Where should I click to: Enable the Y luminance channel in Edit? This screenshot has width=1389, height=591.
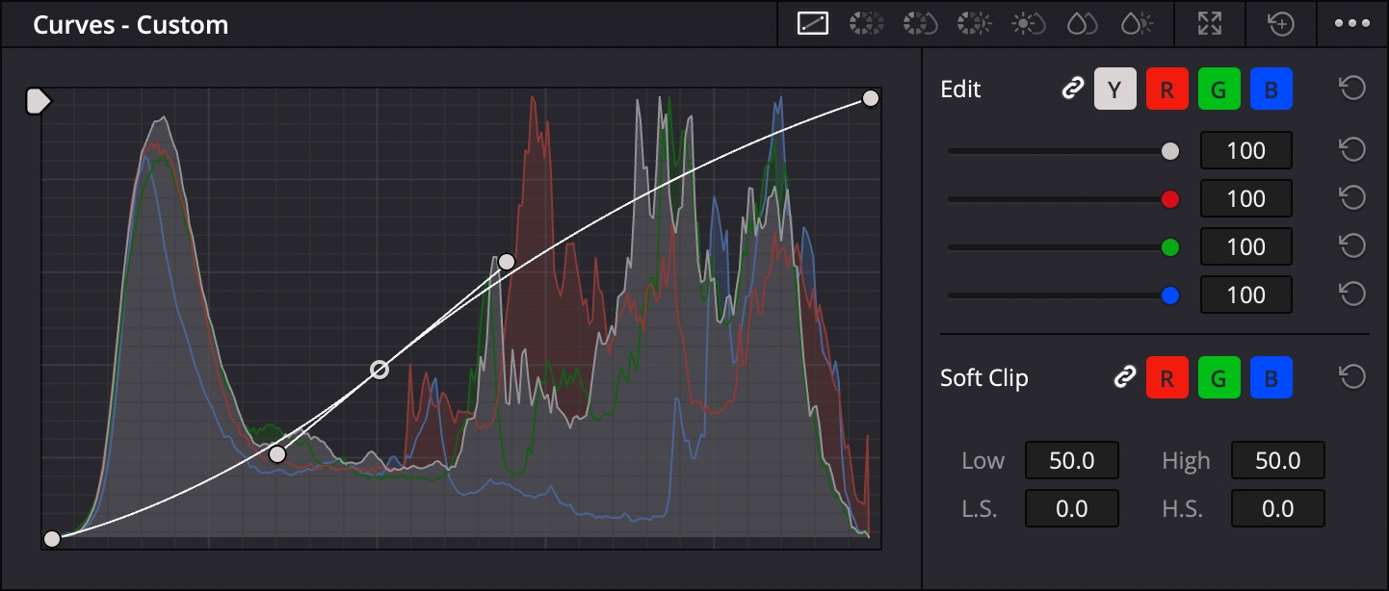(1114, 90)
